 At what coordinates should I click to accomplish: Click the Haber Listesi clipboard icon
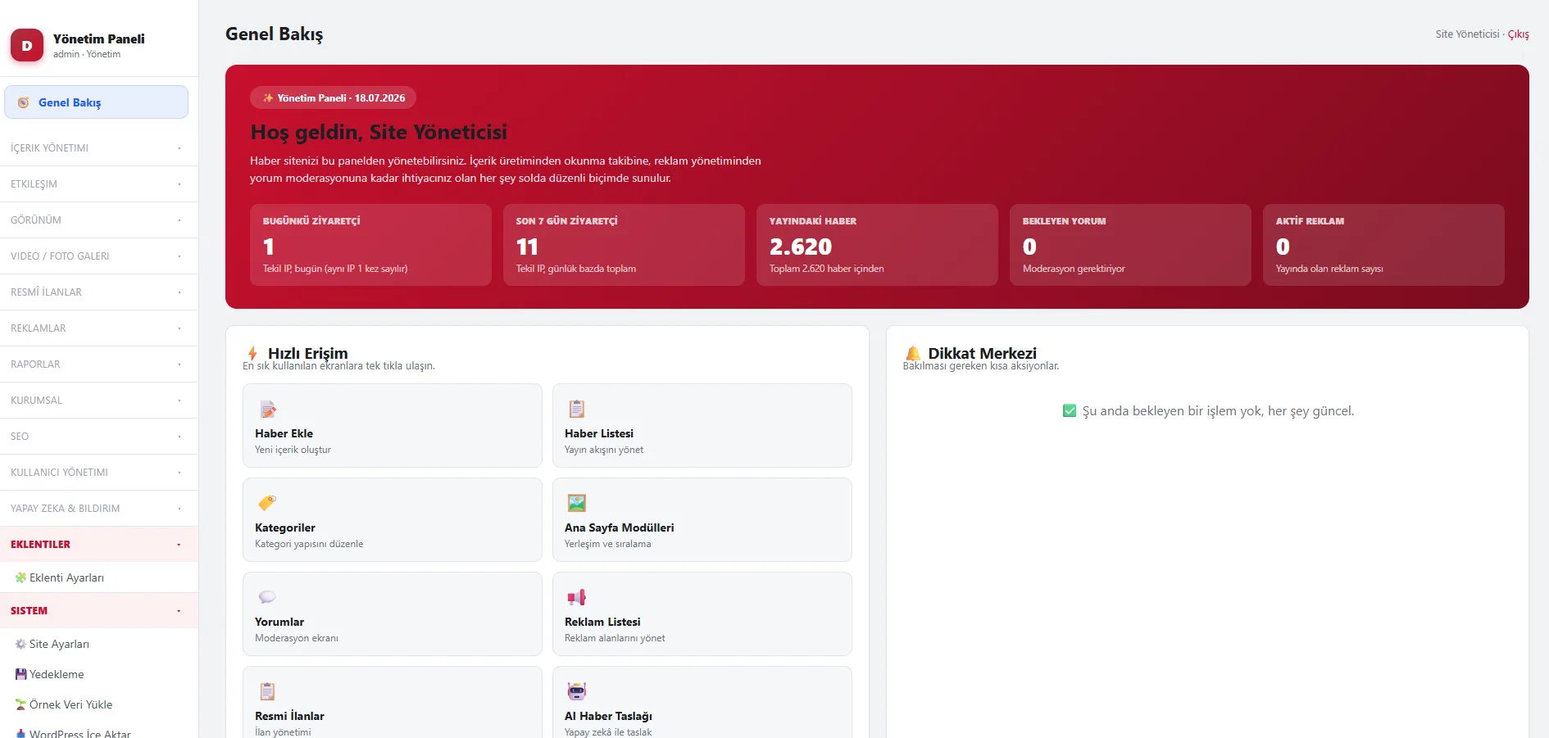577,409
